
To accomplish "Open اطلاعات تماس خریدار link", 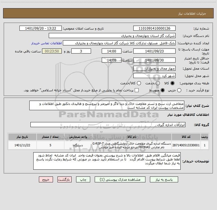I will tap(46, 43).
